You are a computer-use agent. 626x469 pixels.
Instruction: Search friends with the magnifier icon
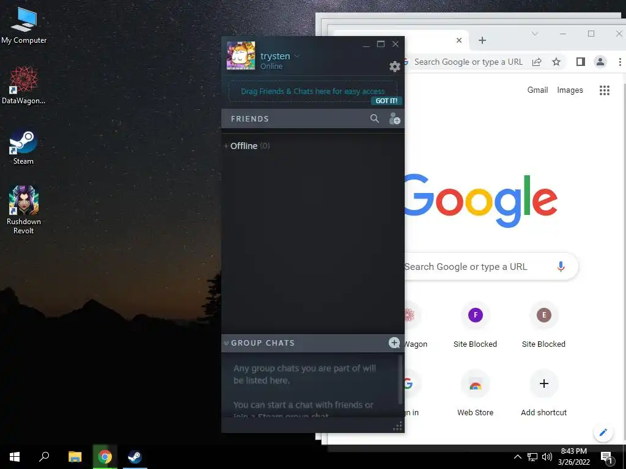pos(375,118)
